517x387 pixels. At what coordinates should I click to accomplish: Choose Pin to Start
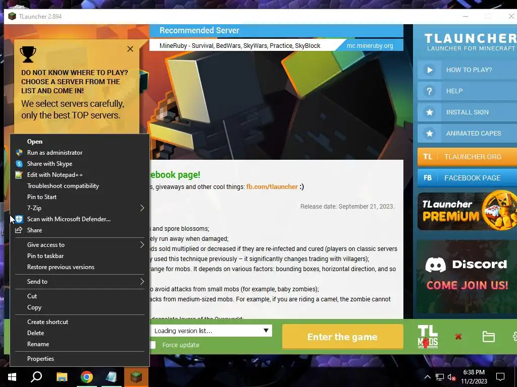[x=80, y=197]
